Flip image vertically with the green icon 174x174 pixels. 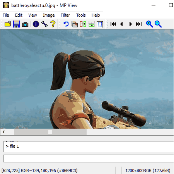pyautogui.click(x=92, y=24)
